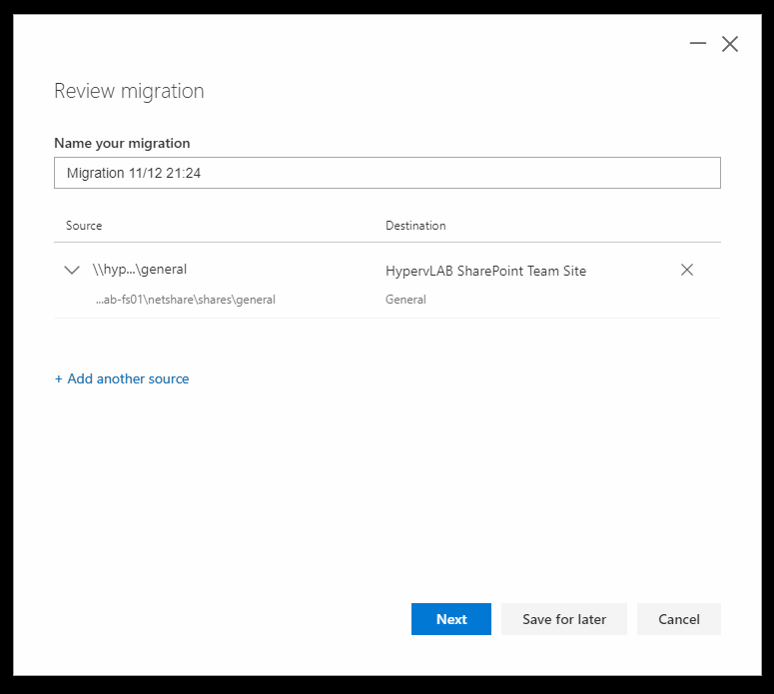This screenshot has width=774, height=694.
Task: Minimize the migration tool window
Action: [698, 43]
